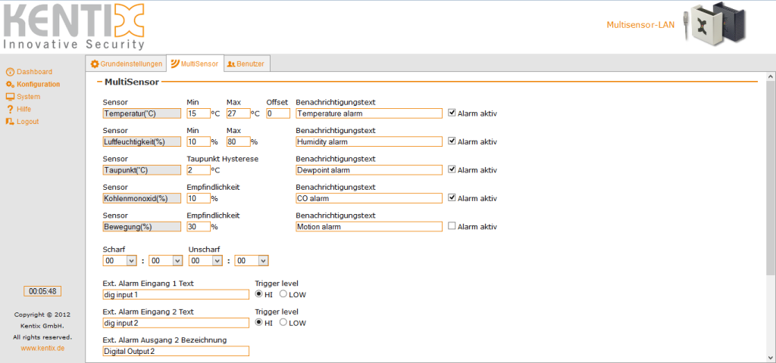The width and height of the screenshot is (776, 363).
Task: Click the Konfiguration gears icon
Action: tap(10, 84)
